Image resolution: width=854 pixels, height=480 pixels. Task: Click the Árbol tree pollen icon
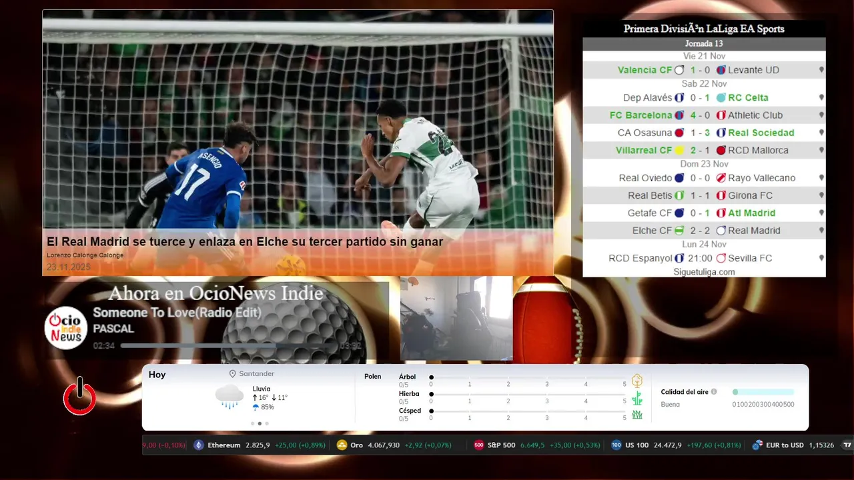point(637,381)
